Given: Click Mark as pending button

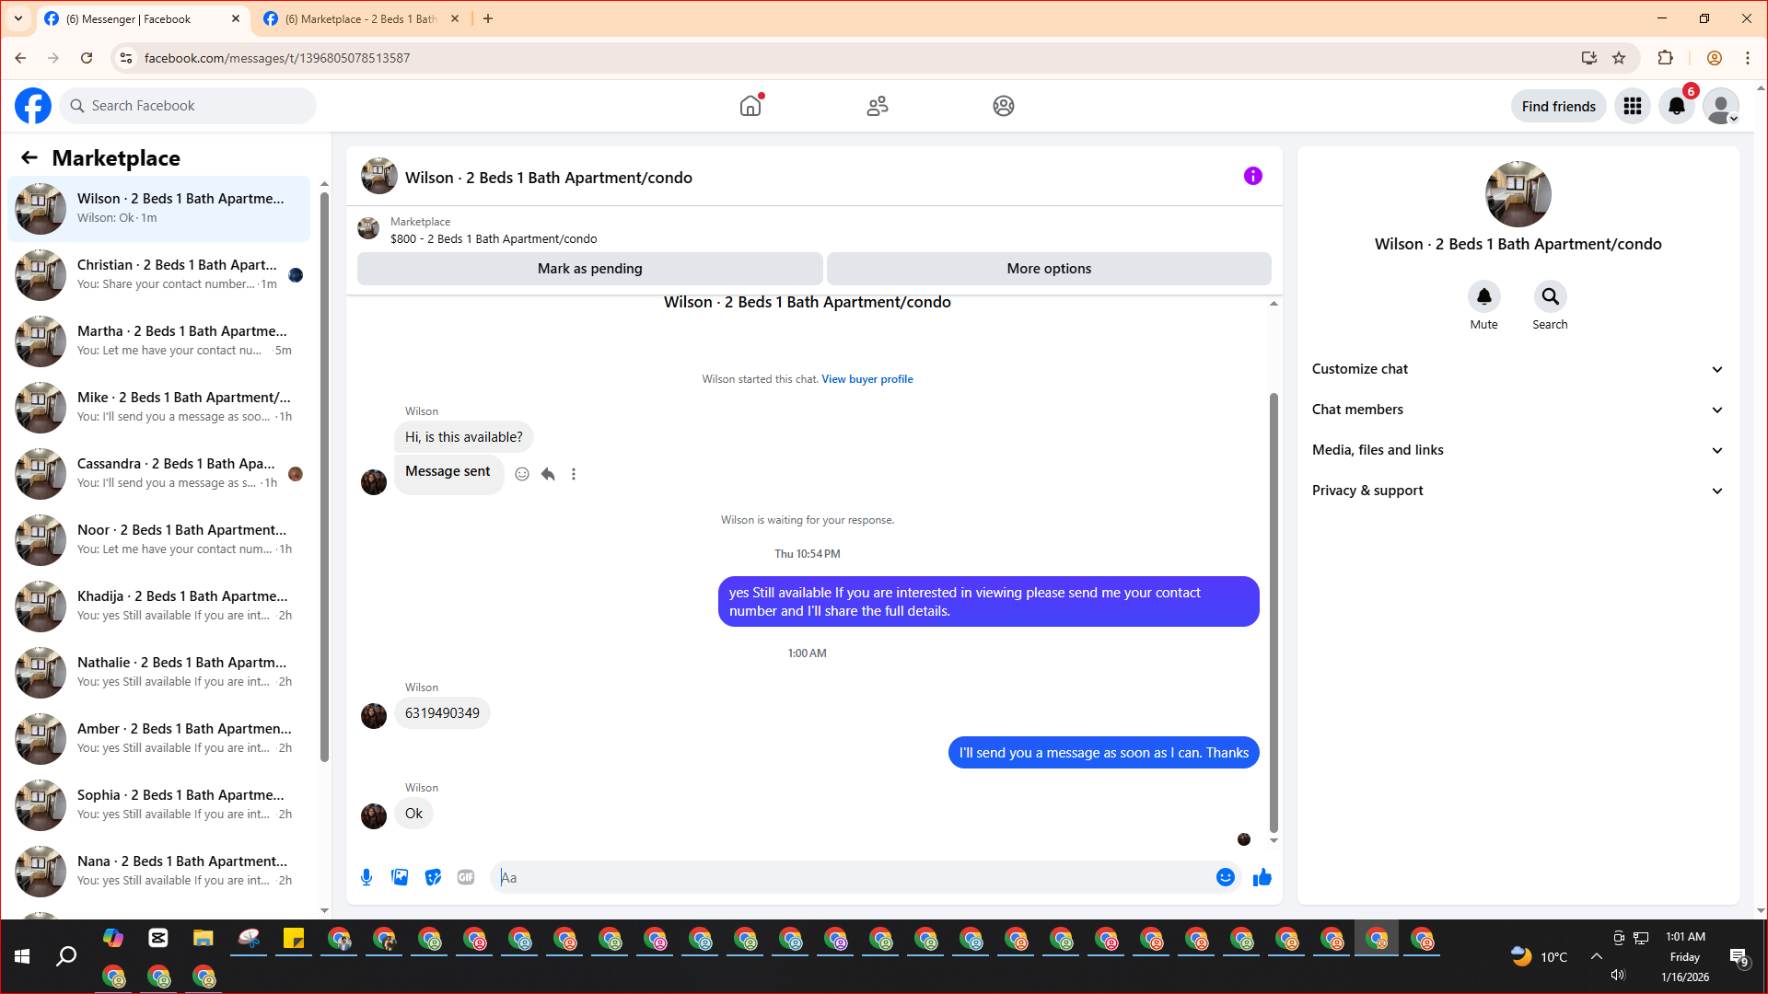Looking at the screenshot, I should pyautogui.click(x=589, y=269).
